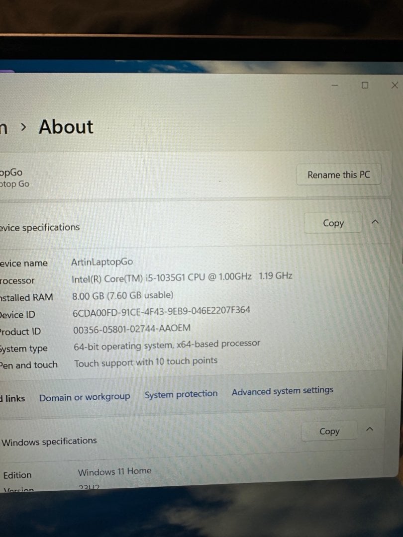
Task: Close the Settings window
Action: [395, 85]
